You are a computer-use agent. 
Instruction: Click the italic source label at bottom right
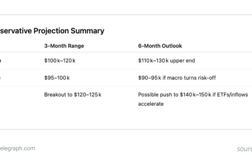point(244,149)
